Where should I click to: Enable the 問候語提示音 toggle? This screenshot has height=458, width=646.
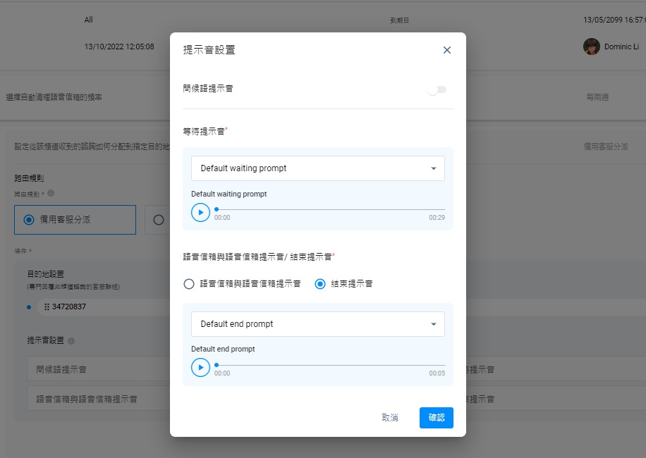click(437, 89)
